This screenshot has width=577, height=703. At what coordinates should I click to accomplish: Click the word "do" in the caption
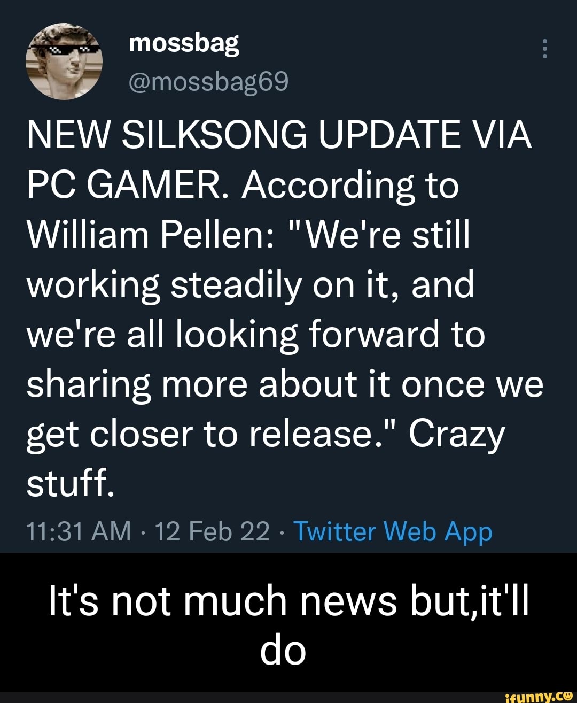[283, 651]
